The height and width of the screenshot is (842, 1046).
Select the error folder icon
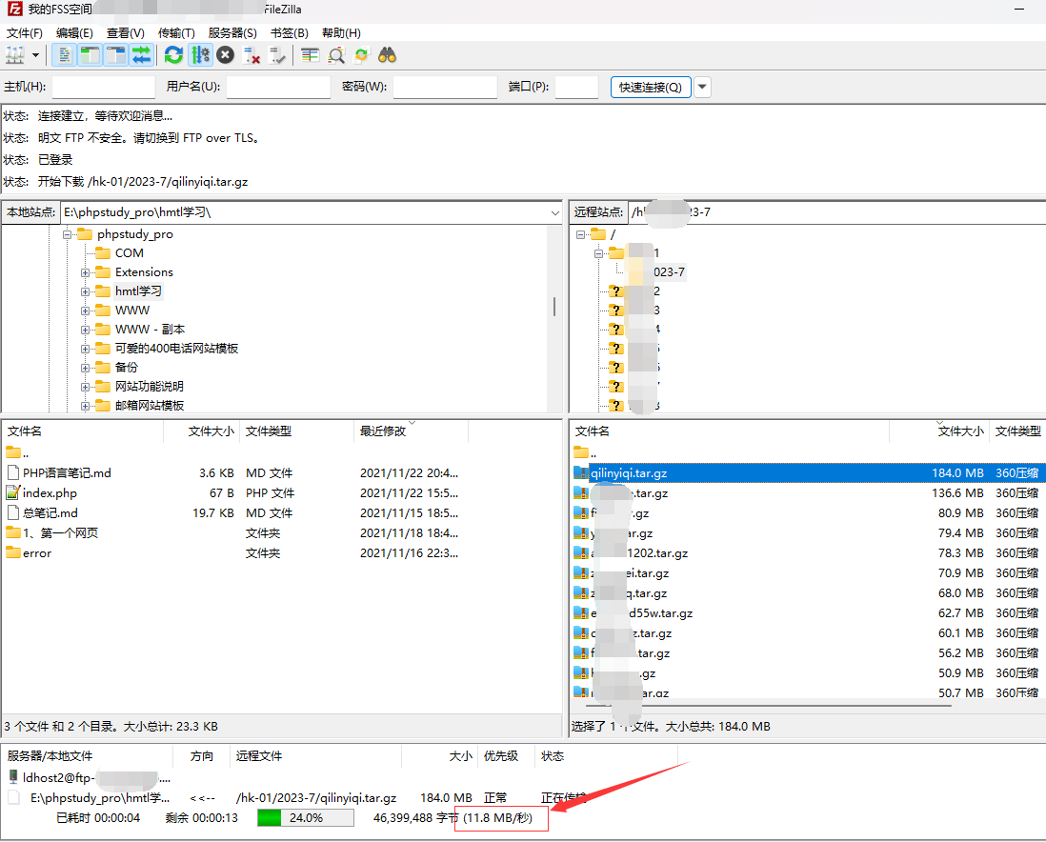tap(12, 552)
